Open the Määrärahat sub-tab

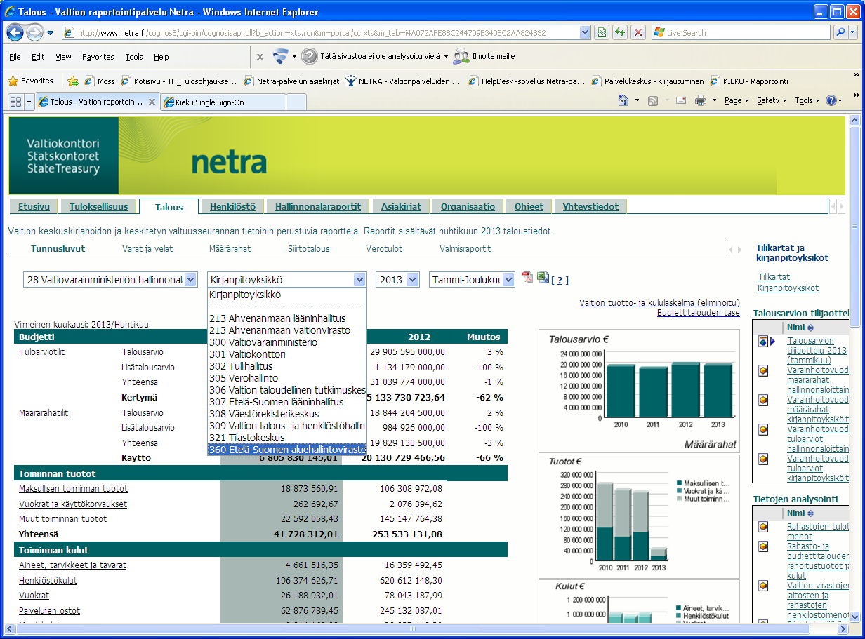[x=230, y=248]
